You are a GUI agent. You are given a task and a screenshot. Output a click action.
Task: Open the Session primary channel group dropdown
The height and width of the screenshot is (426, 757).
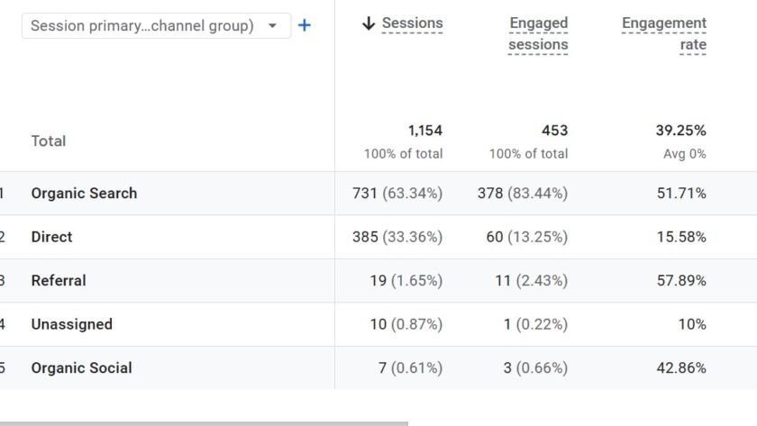coord(141,26)
